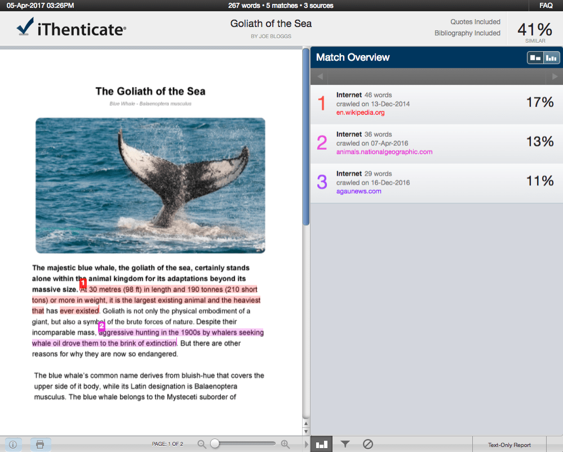Screen dimensions: 563x452
Task: Switch to the All Sources bar-graph view
Action: point(551,57)
